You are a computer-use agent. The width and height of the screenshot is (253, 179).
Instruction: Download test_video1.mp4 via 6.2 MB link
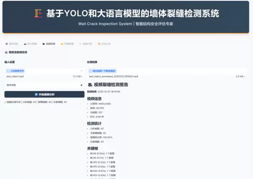pyautogui.click(x=78, y=77)
